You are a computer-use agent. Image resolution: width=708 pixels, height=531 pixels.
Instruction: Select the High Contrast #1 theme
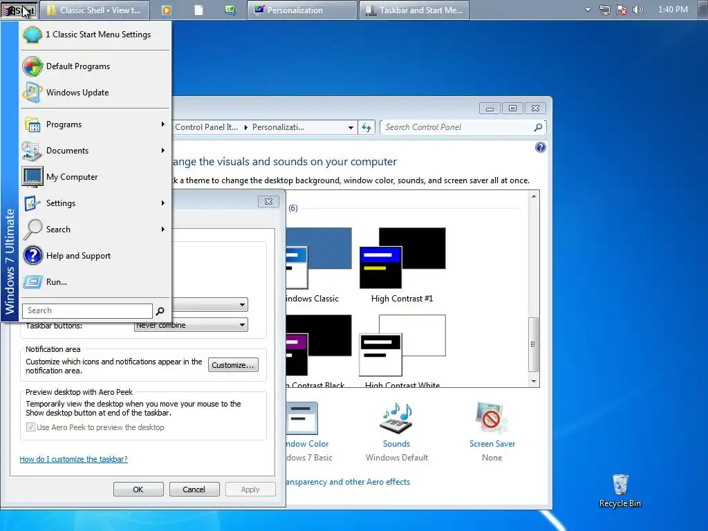click(402, 265)
